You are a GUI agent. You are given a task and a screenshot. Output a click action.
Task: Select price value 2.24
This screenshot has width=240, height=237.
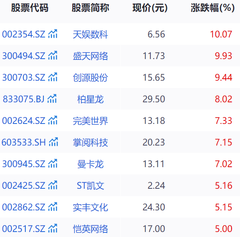coord(156,186)
